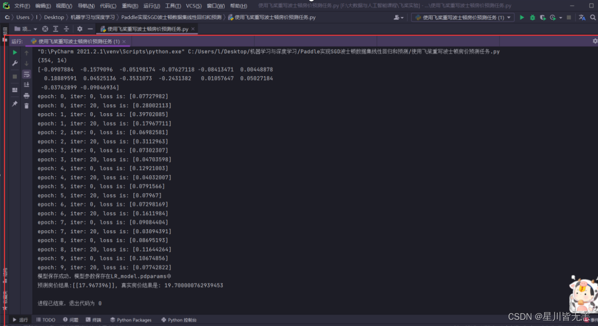Run with coverage shield icon

[543, 17]
